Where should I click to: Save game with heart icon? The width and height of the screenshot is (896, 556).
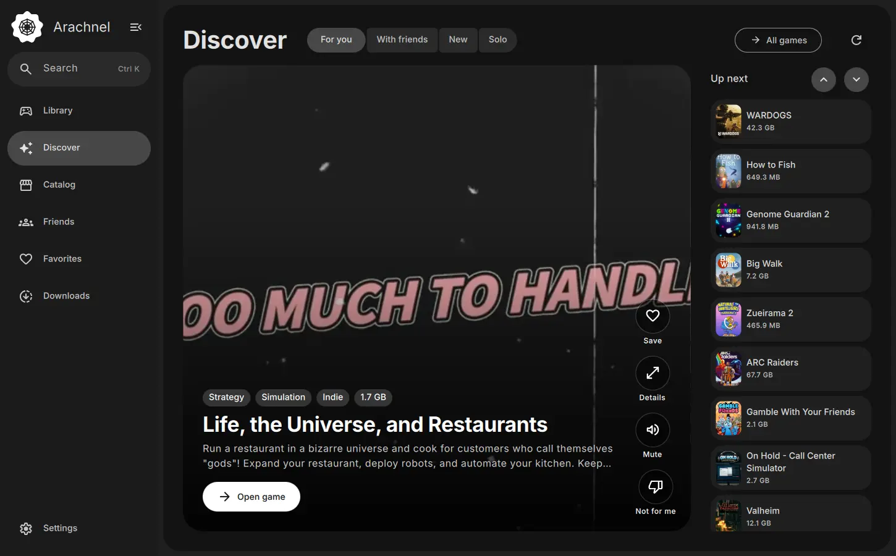[x=653, y=316]
